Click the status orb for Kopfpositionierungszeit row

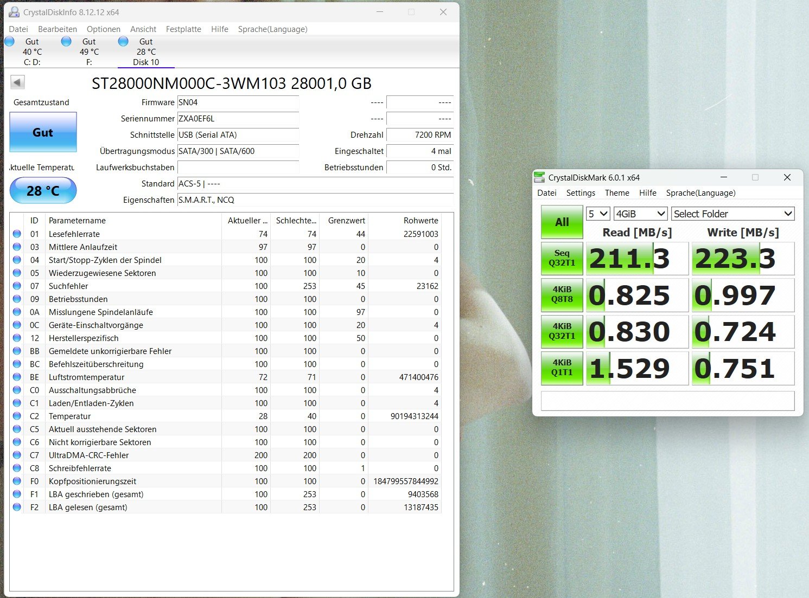click(17, 481)
